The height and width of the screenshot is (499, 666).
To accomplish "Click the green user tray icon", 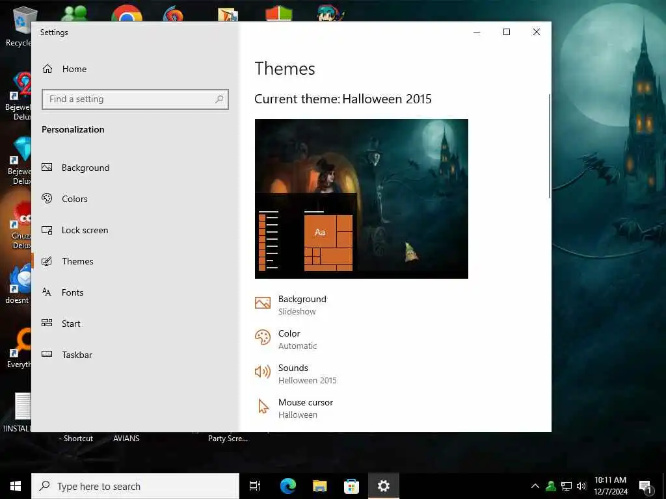I will (x=551, y=486).
